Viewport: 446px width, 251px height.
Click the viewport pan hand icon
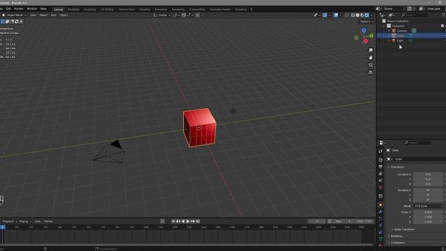371,57
